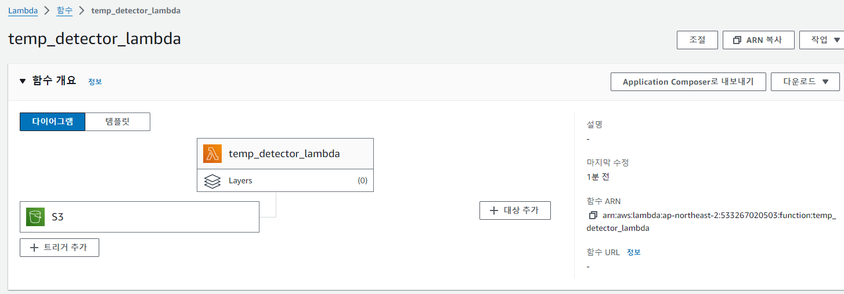Click the green S3 bucket icon
844x294 pixels.
point(35,217)
